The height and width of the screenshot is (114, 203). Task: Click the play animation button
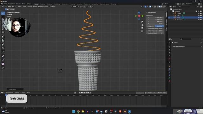[x=86, y=93]
